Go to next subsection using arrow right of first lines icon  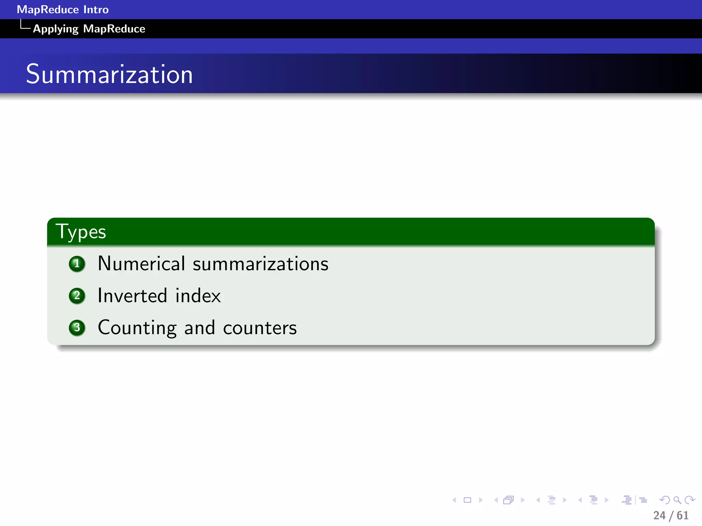coord(565,500)
